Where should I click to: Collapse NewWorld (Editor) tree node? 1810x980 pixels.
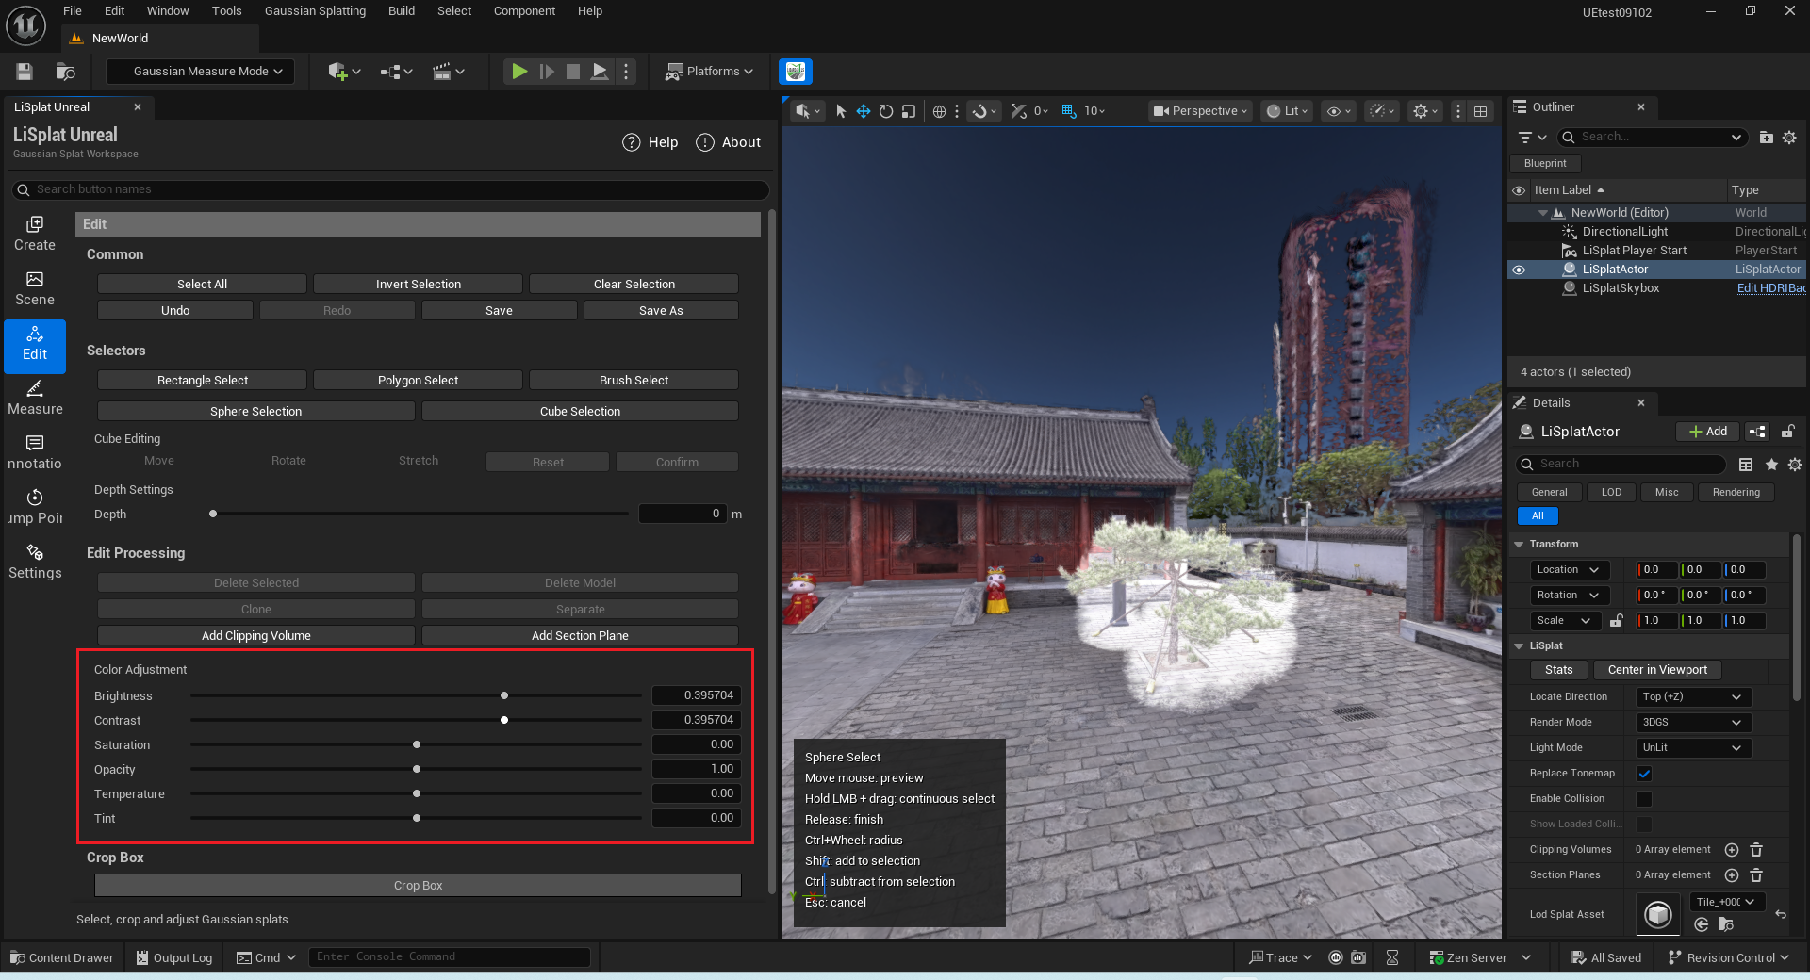1543,213
